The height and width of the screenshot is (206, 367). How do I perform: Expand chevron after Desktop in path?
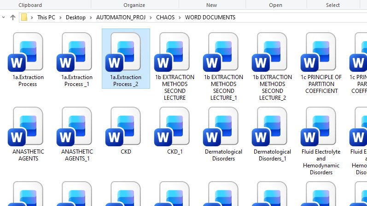(91, 17)
